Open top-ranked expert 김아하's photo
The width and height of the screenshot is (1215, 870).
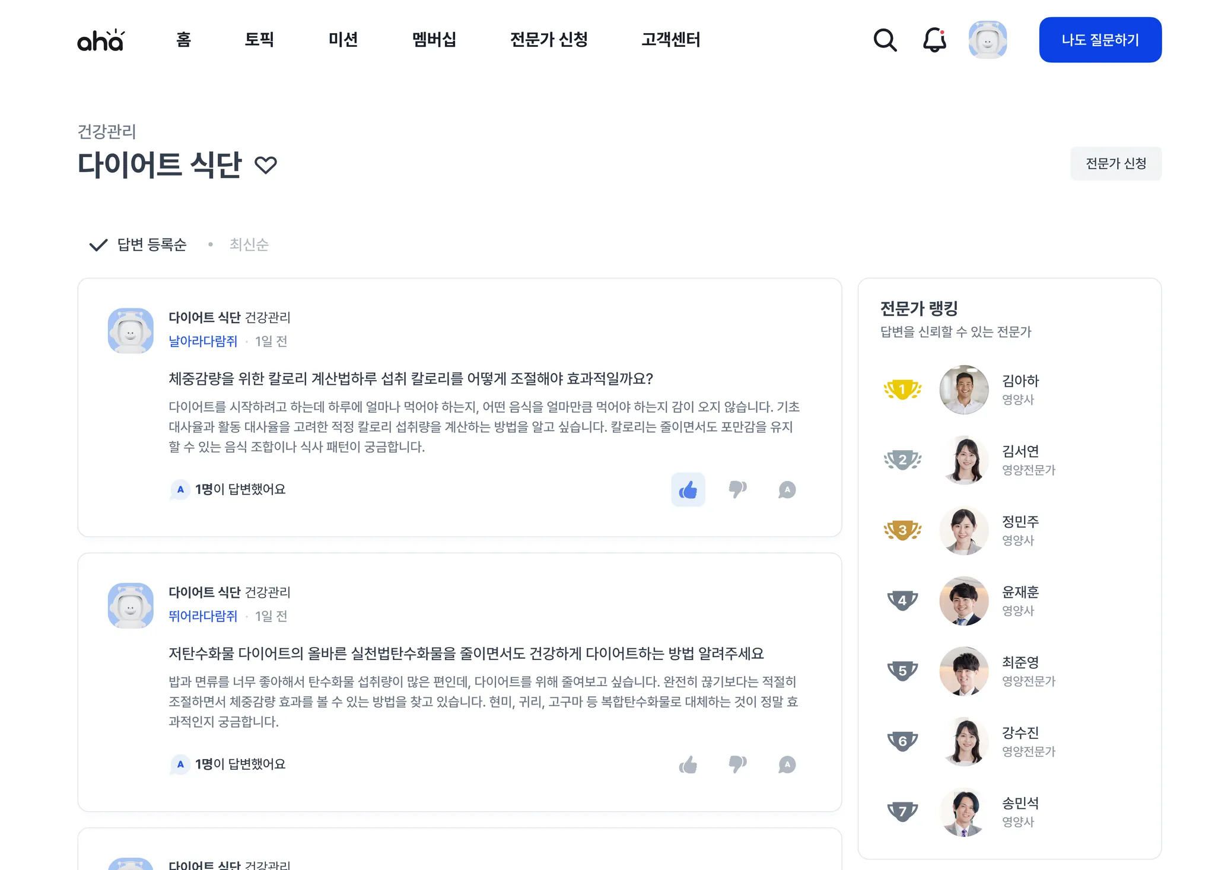(x=964, y=390)
